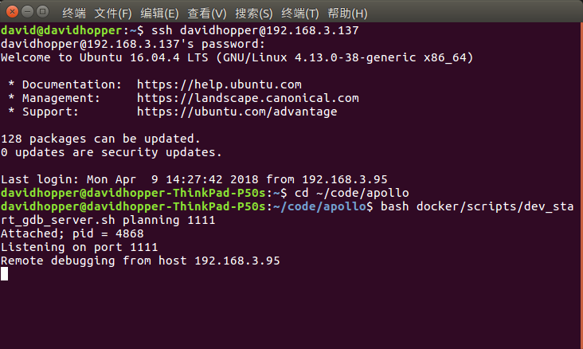Close the terminal window with red button
This screenshot has width=583, height=349.
click(12, 12)
